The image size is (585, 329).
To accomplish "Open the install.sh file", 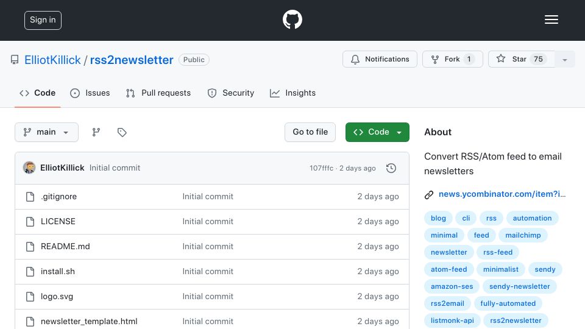I will (x=58, y=272).
